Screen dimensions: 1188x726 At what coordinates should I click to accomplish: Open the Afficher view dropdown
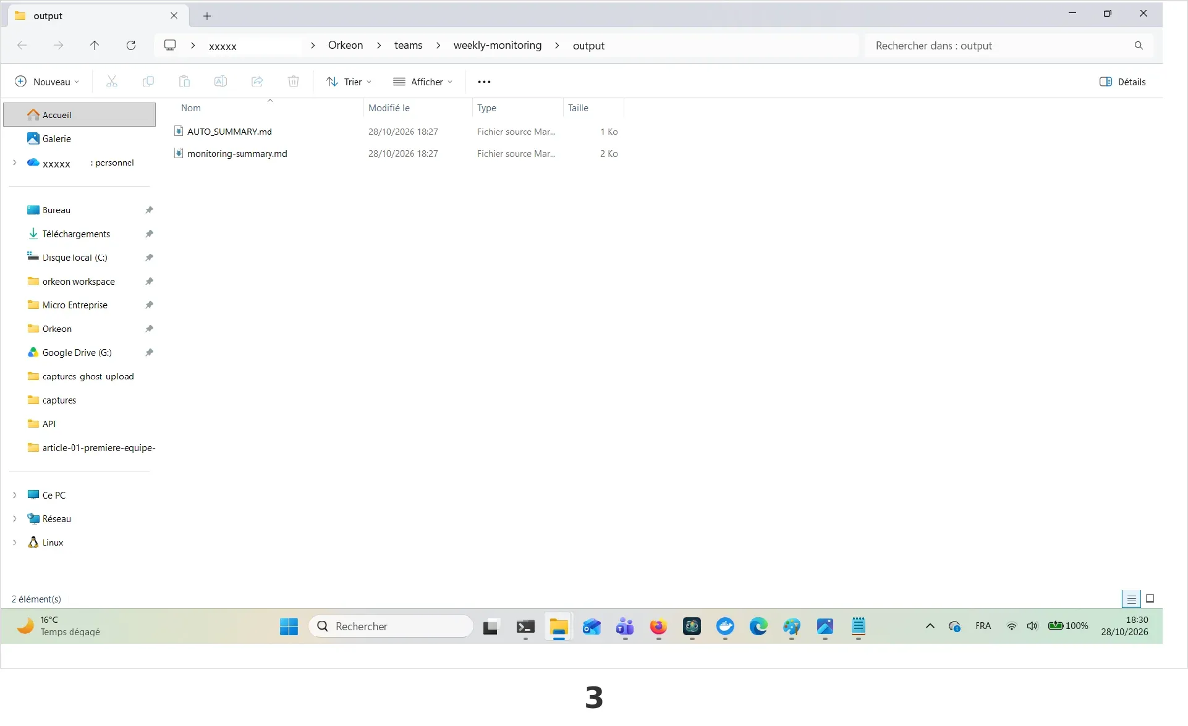(x=423, y=82)
